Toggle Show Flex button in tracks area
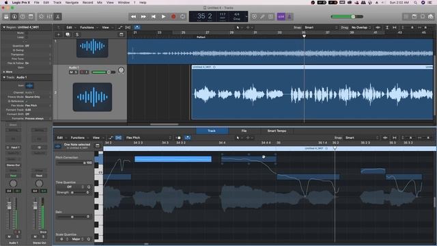This screenshot has width=437, height=246. [128, 27]
